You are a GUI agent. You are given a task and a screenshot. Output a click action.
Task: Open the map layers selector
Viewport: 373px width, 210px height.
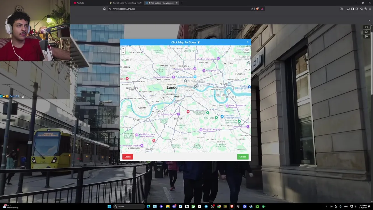247,50
